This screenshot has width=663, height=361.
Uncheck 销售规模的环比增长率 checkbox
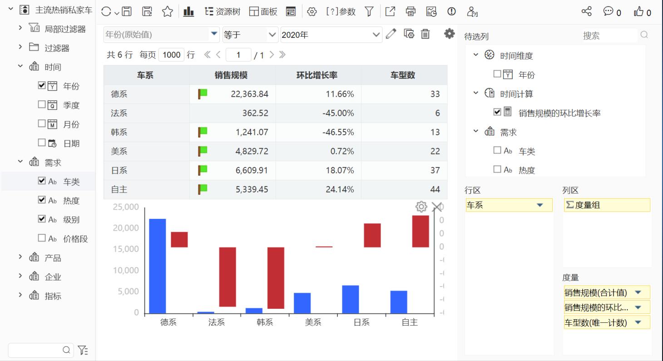(497, 112)
